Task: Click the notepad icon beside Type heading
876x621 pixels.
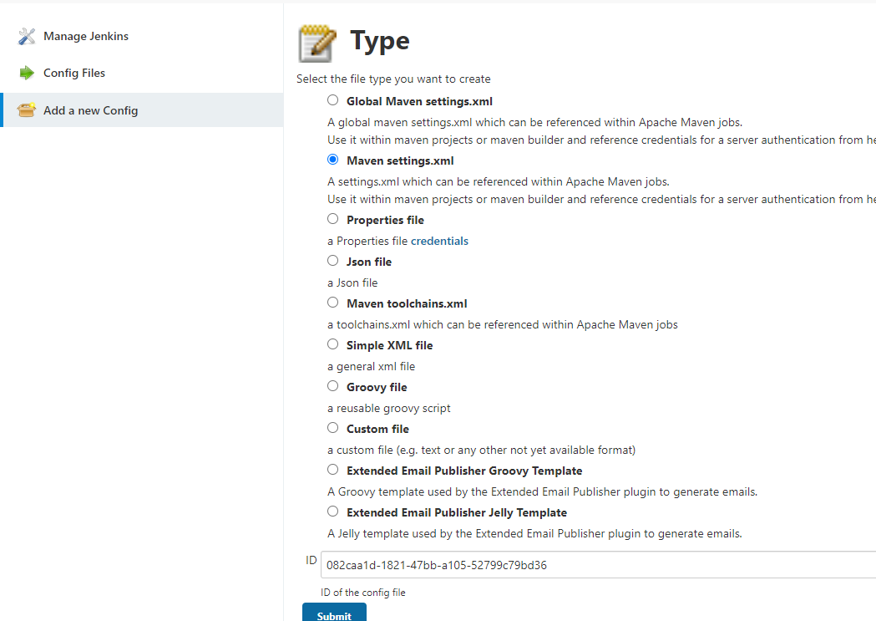Action: [317, 42]
